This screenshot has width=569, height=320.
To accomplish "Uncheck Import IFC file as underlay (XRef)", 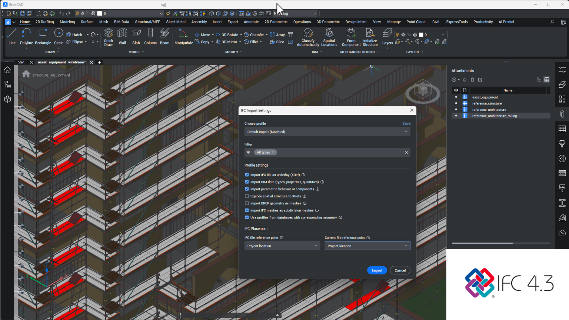I will tap(247, 174).
